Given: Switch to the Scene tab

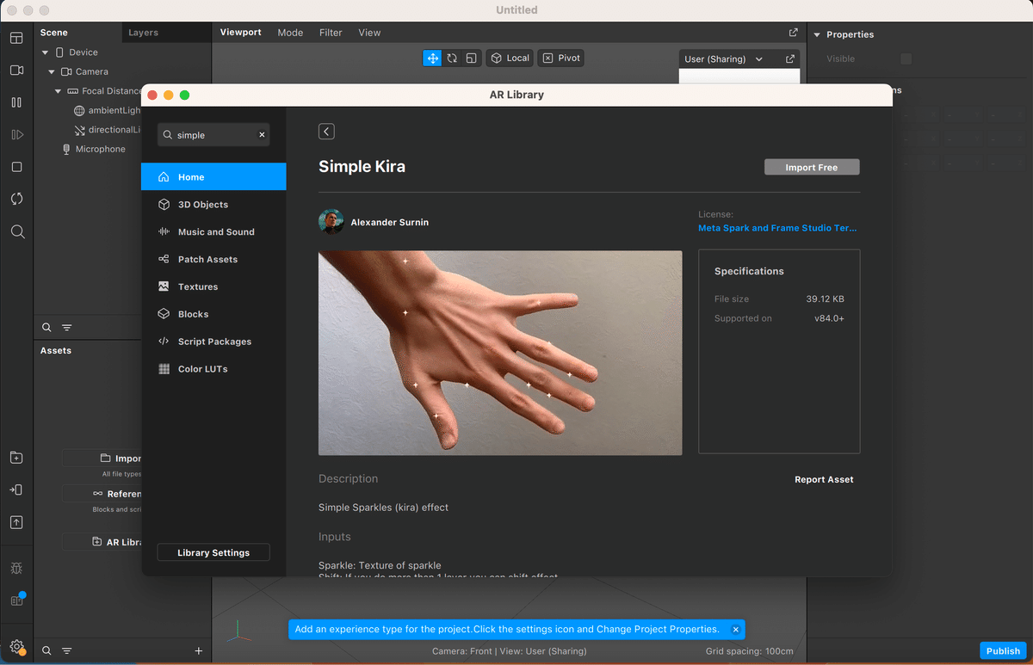Looking at the screenshot, I should click(x=53, y=33).
